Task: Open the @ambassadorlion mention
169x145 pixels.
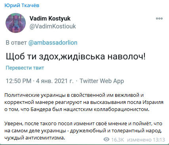Action: pyautogui.click(x=53, y=43)
